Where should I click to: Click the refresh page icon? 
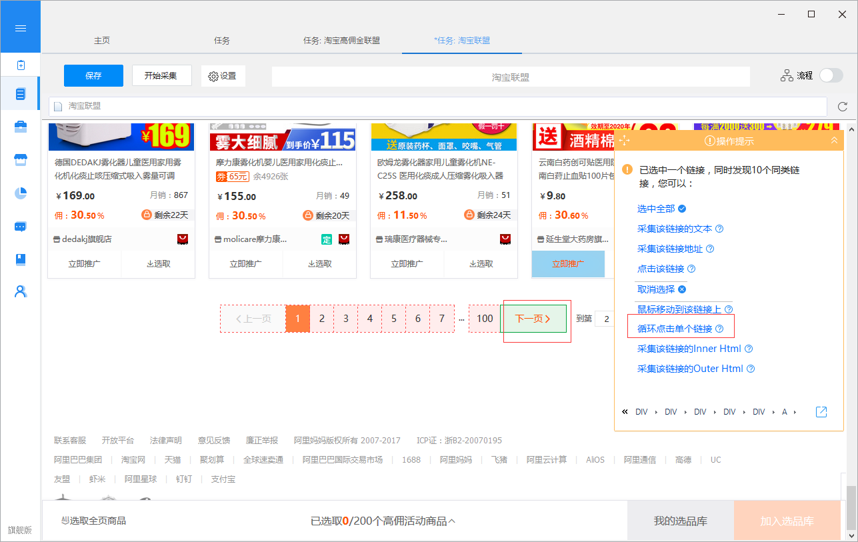point(843,107)
